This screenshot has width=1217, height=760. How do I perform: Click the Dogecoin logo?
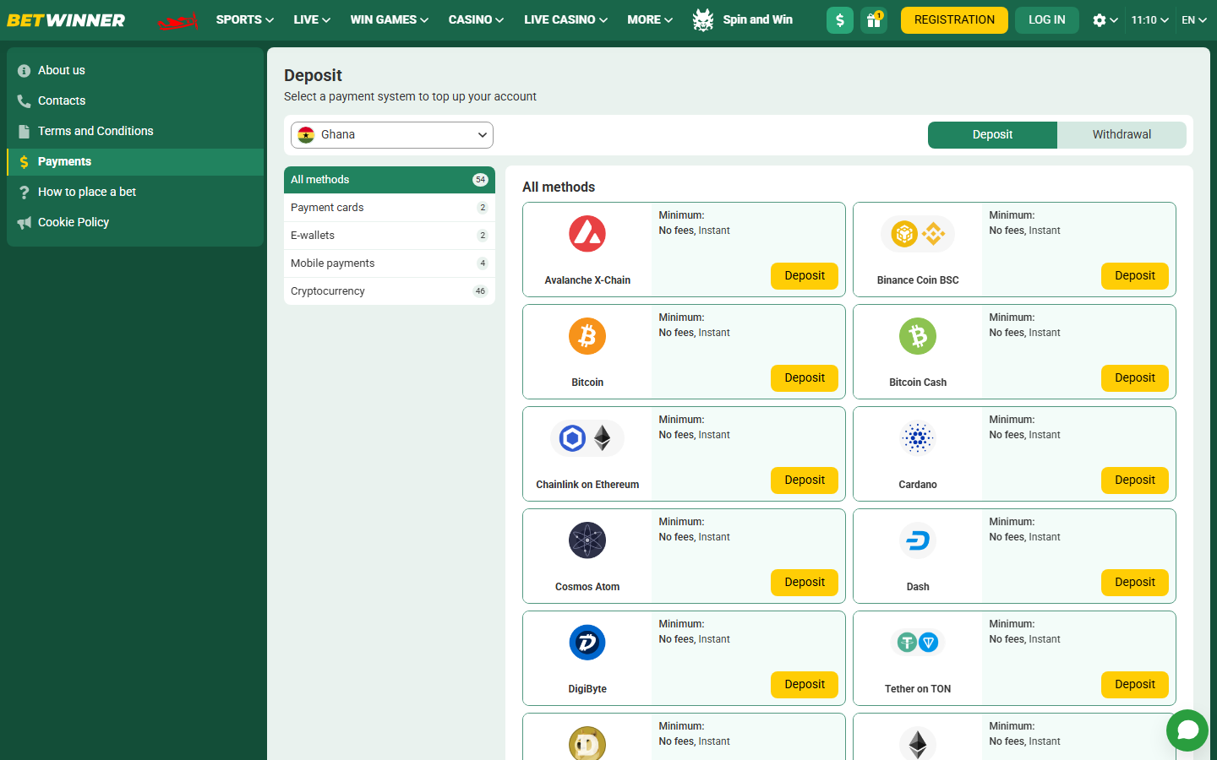[587, 743]
